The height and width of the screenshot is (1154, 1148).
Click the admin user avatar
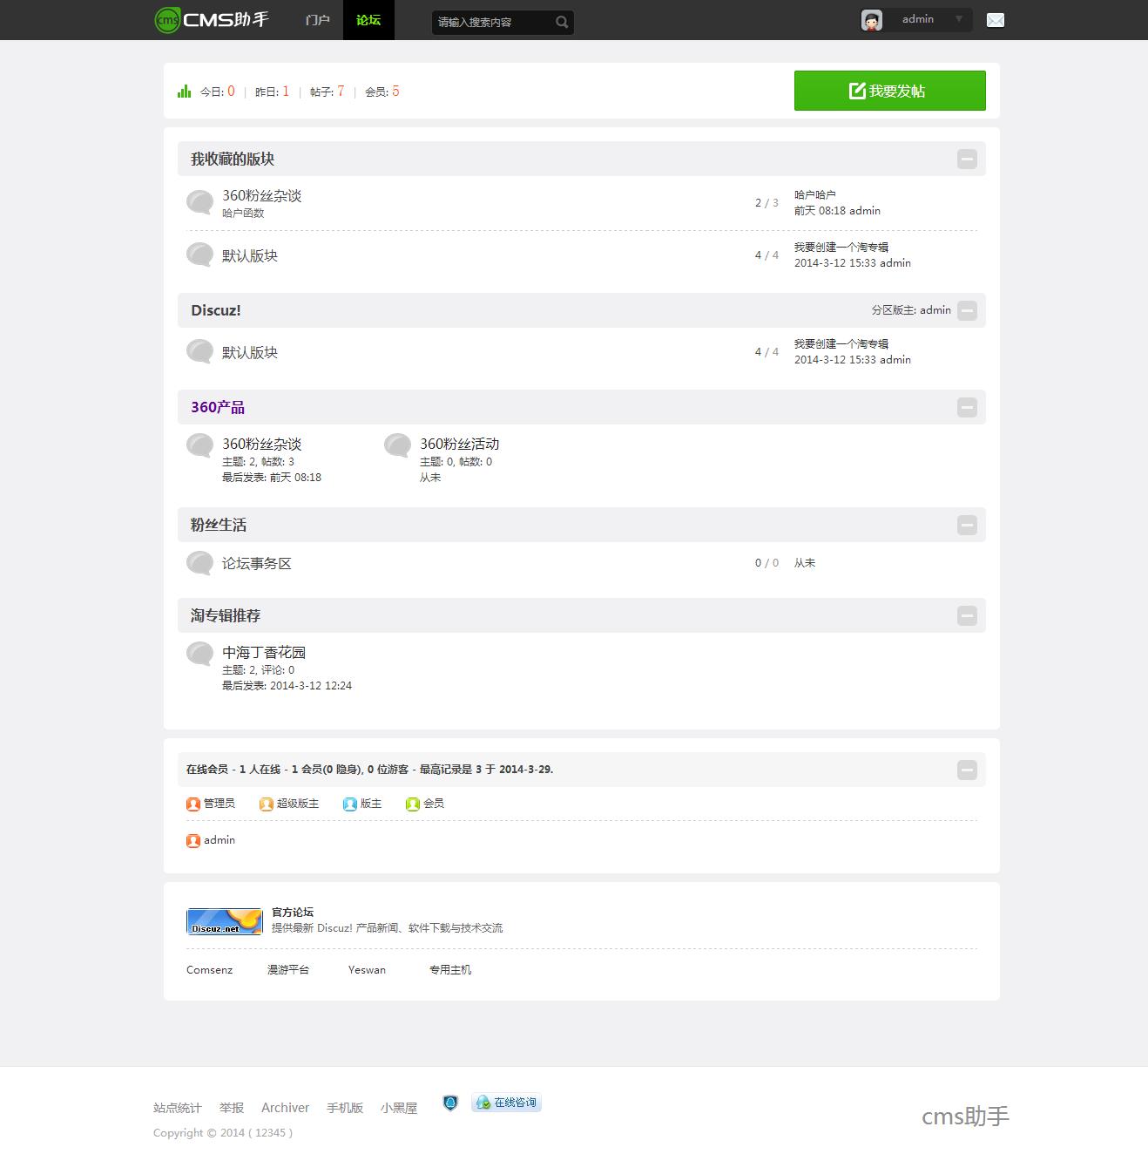point(872,20)
